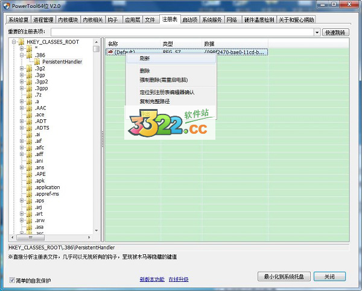Image resolution: width=362 pixels, height=291 pixels.
Task: Click the .ace folder icon
Action: [x=29, y=115]
